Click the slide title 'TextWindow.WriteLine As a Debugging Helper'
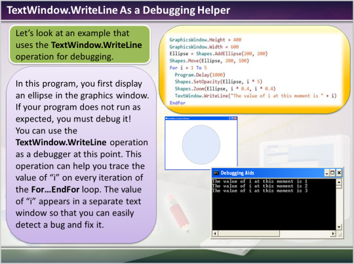Screen dimensions: 354x264 click(x=118, y=11)
